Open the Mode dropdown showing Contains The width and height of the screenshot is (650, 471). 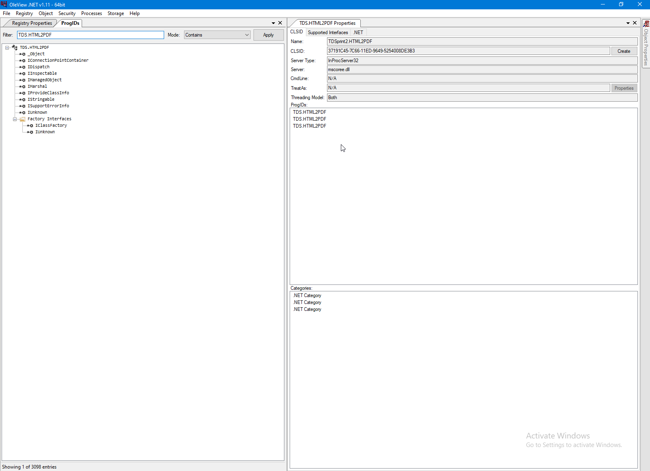point(217,35)
